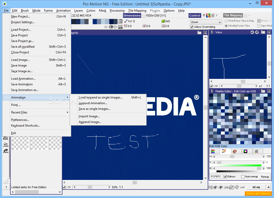This screenshot has height=198, width=274.
Task: Click Hue slider right arrow
Action: (264, 156)
